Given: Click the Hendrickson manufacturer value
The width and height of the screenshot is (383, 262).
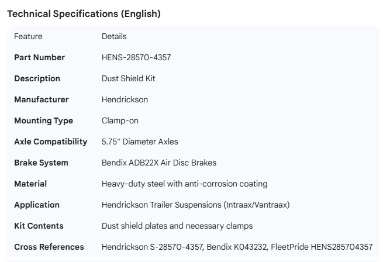Looking at the screenshot, I should coord(125,99).
